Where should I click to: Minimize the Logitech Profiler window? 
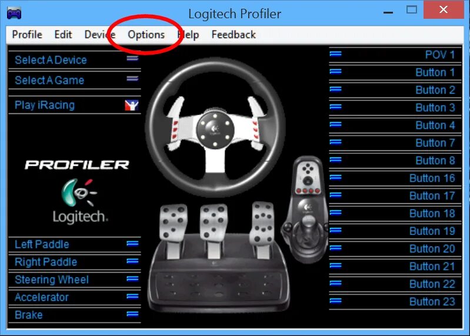click(388, 12)
